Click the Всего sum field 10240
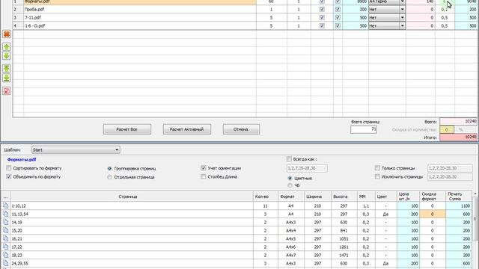The width and height of the screenshot is (479, 269). 458,121
